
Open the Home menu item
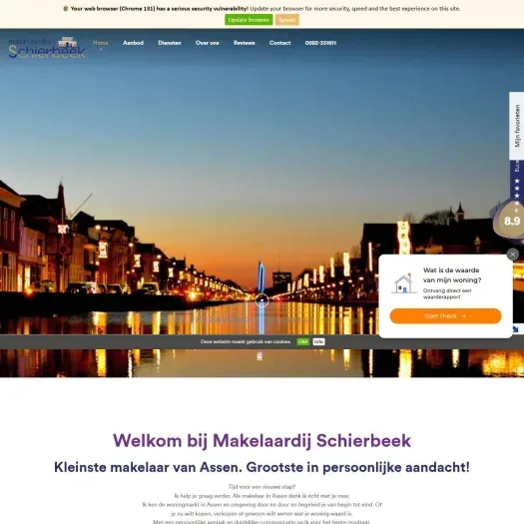(100, 43)
